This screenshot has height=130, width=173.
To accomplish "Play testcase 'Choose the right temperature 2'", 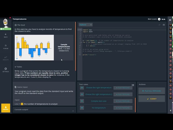I will coord(123,95).
